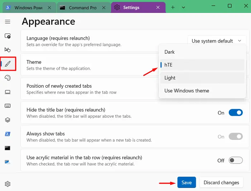251x191 pixels.
Task: Open the hamburger navigation menu
Action: coord(8,21)
